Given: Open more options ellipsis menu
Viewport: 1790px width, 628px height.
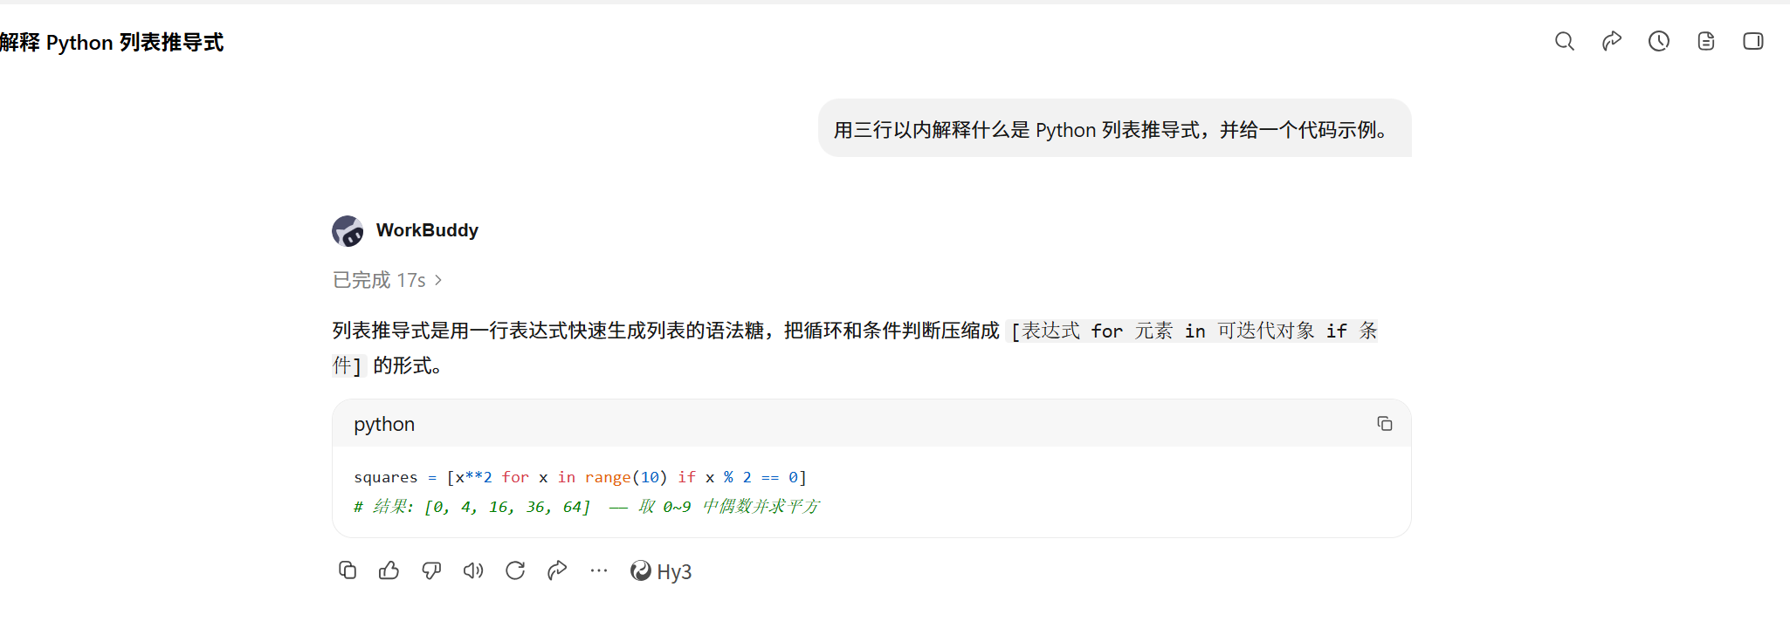Looking at the screenshot, I should (599, 570).
